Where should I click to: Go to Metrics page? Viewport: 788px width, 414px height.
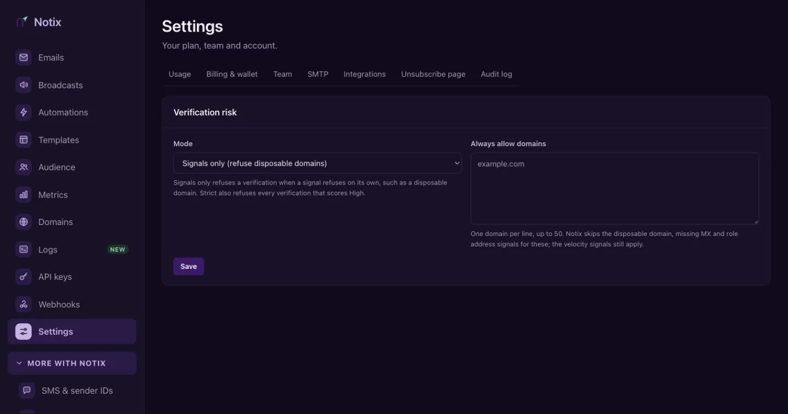tap(72, 194)
